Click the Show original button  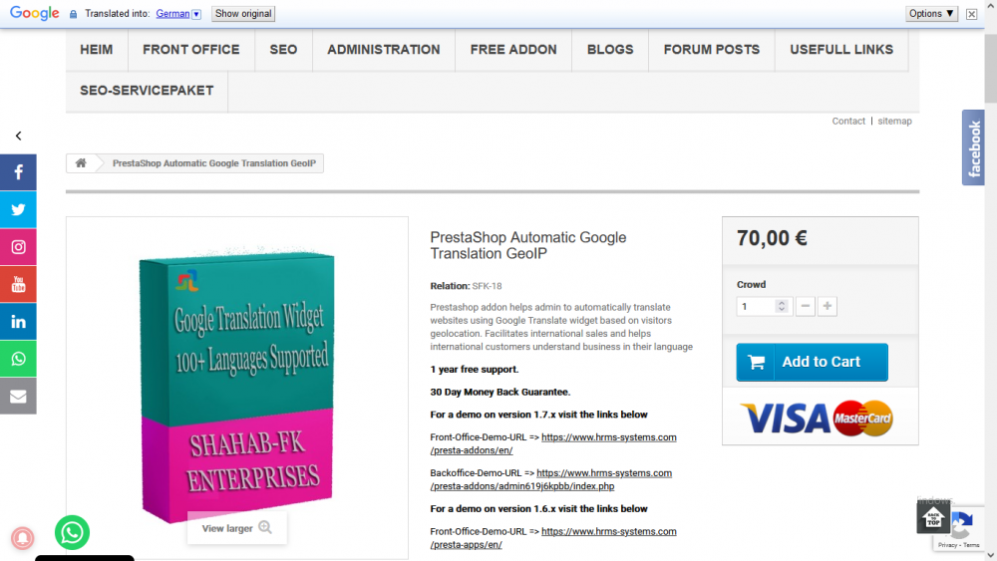[x=243, y=13]
